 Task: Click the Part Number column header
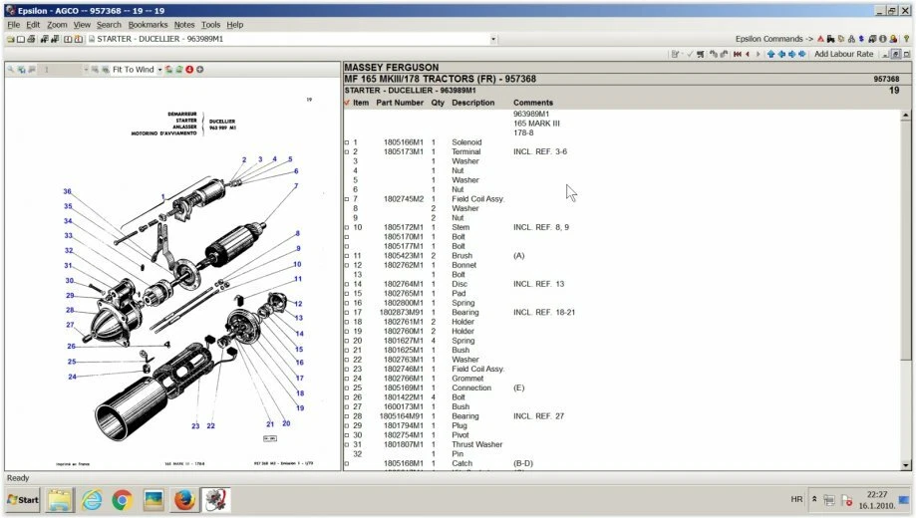pos(400,103)
